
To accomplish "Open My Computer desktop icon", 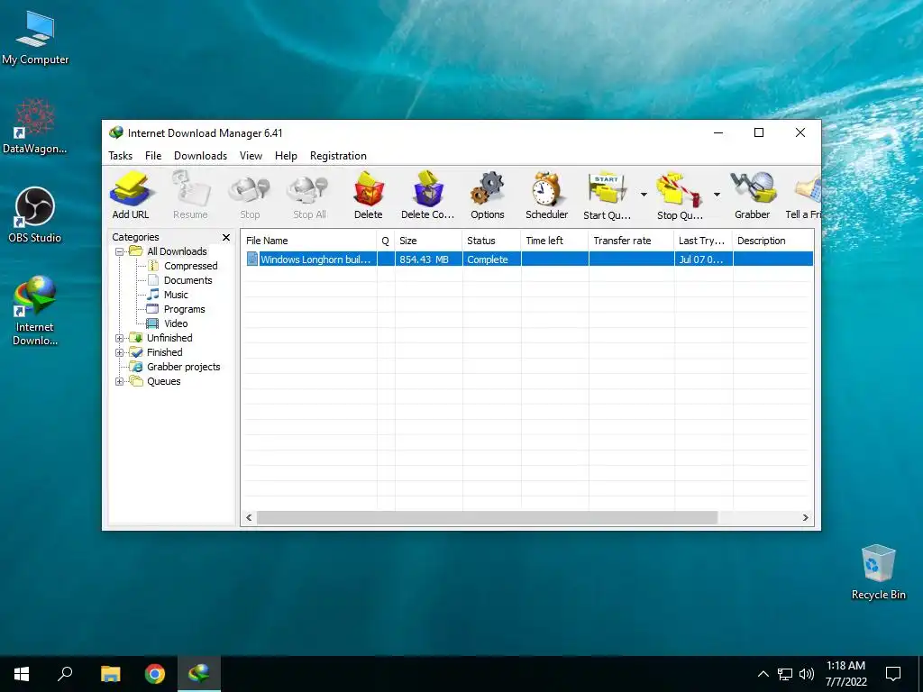I will 35,38.
